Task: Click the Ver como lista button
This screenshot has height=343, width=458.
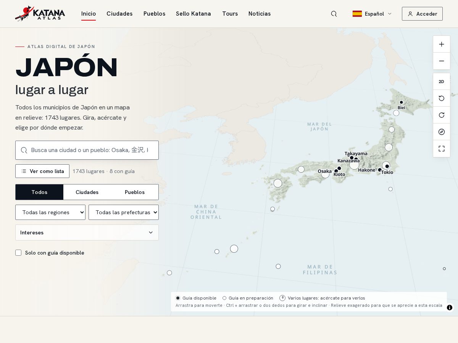Action: click(42, 171)
